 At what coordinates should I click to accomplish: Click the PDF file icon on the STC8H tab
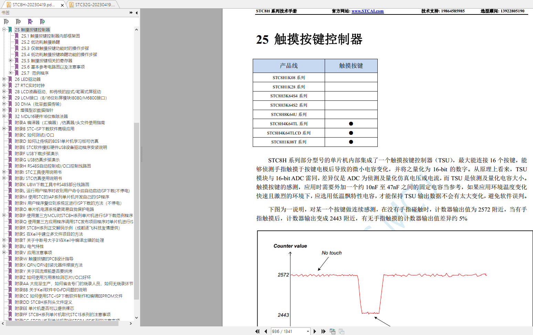coord(9,4)
